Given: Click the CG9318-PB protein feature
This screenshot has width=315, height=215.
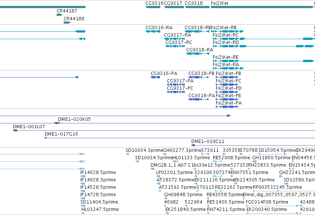Looking at the screenshot, I should (198, 77).
